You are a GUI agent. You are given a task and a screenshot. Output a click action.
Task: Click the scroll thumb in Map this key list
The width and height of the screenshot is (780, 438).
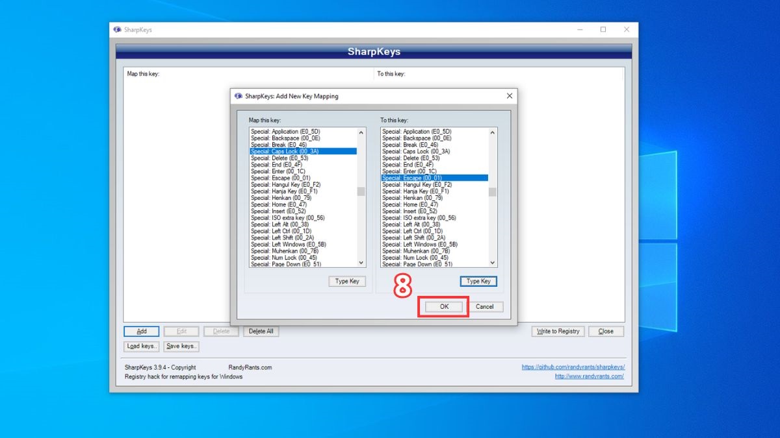[361, 191]
